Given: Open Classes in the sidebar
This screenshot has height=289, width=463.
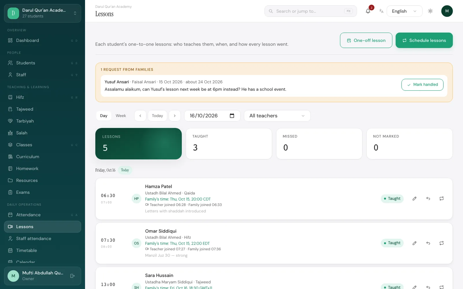Looking at the screenshot, I should coord(43,145).
